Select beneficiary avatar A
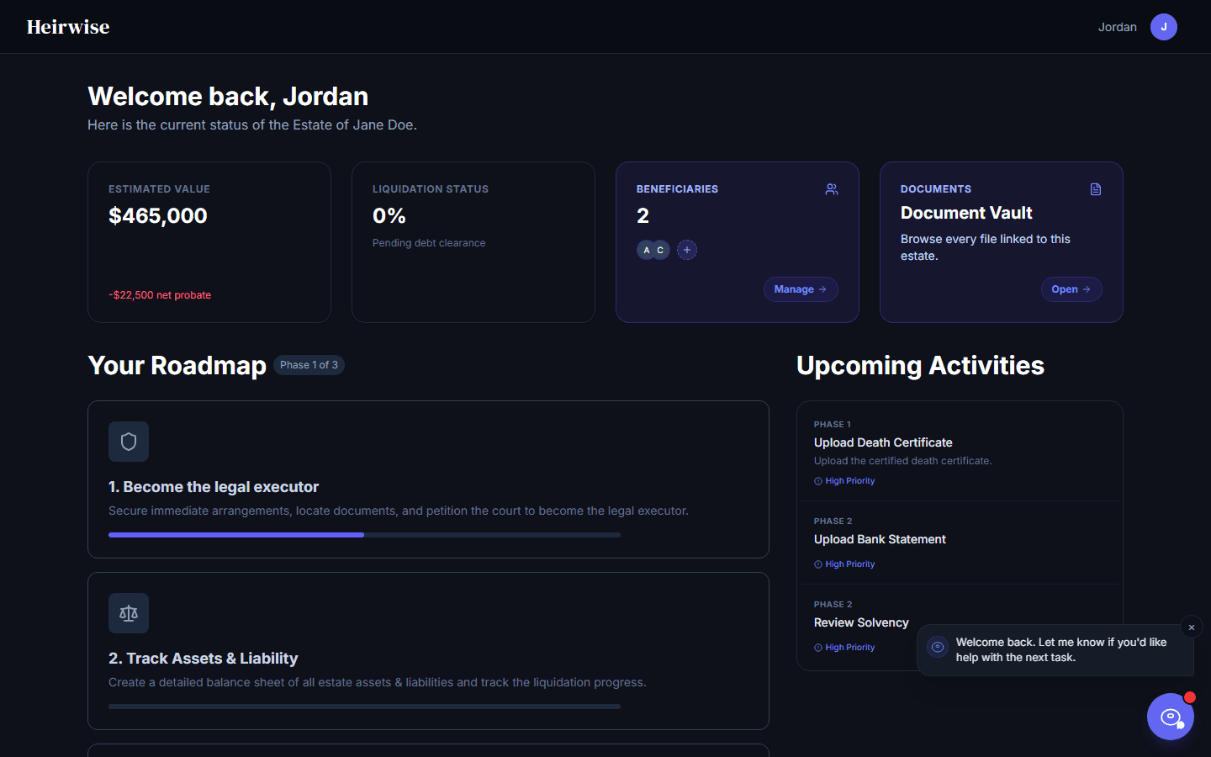Viewport: 1211px width, 757px height. pos(647,250)
